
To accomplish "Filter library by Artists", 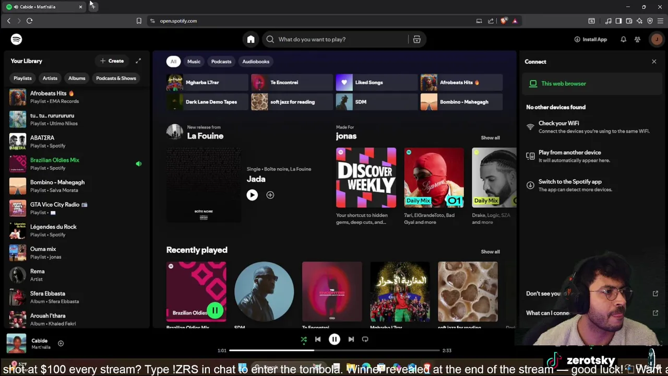I will [50, 78].
